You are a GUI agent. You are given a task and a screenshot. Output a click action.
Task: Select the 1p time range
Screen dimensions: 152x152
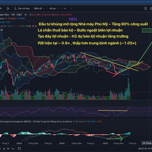click(x=4, y=148)
